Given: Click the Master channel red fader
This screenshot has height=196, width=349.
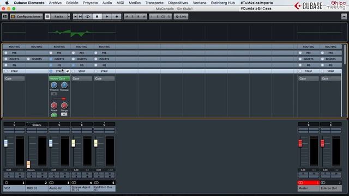Looking at the screenshot, I should pos(300,143).
